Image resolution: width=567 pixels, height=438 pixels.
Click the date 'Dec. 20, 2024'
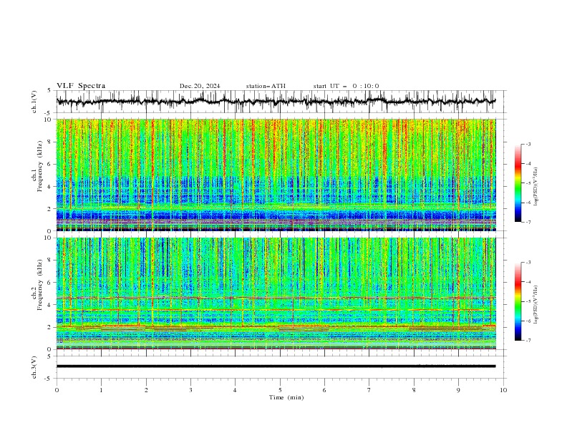click(x=200, y=86)
